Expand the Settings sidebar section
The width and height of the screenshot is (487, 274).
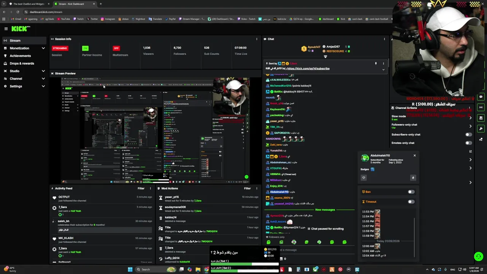[x=43, y=86]
